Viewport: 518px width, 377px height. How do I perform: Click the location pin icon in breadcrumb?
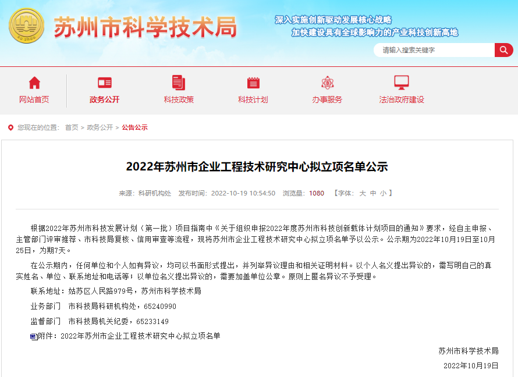10,127
